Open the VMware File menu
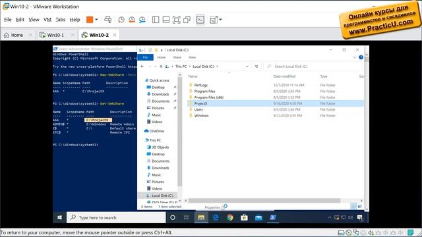422x237 pixels. pos(8,20)
